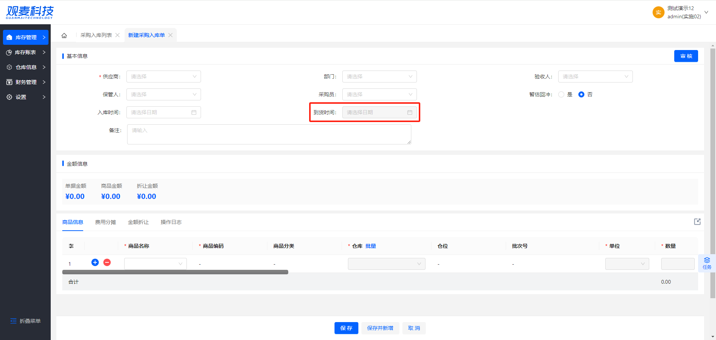This screenshot has width=716, height=340.
Task: Click the 商品分类 column header
Action: (x=284, y=246)
